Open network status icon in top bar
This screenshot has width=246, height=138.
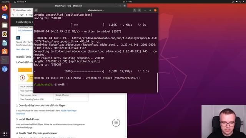[x=233, y=2]
